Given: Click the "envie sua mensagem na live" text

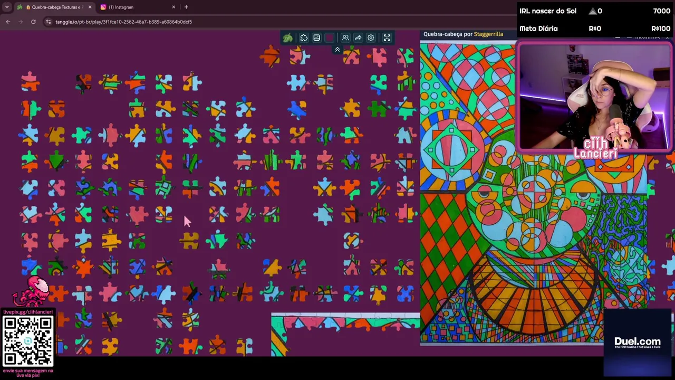Looking at the screenshot, I should pos(28,373).
